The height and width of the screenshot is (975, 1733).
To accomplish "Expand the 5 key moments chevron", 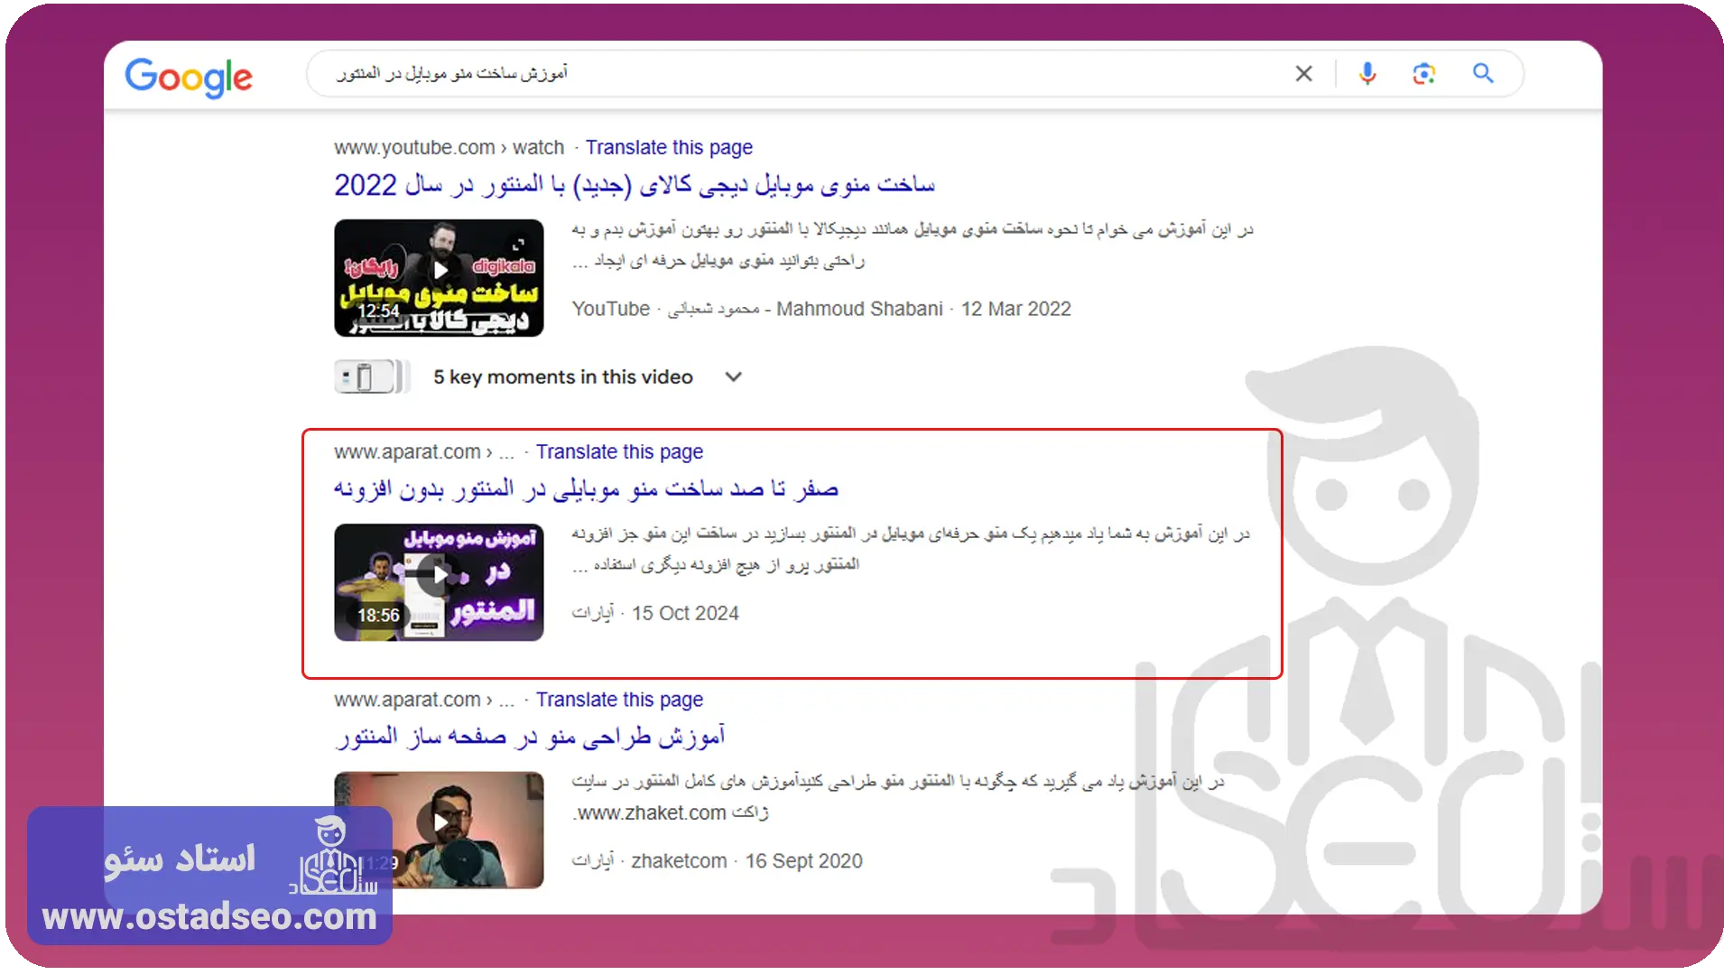I will click(x=734, y=376).
